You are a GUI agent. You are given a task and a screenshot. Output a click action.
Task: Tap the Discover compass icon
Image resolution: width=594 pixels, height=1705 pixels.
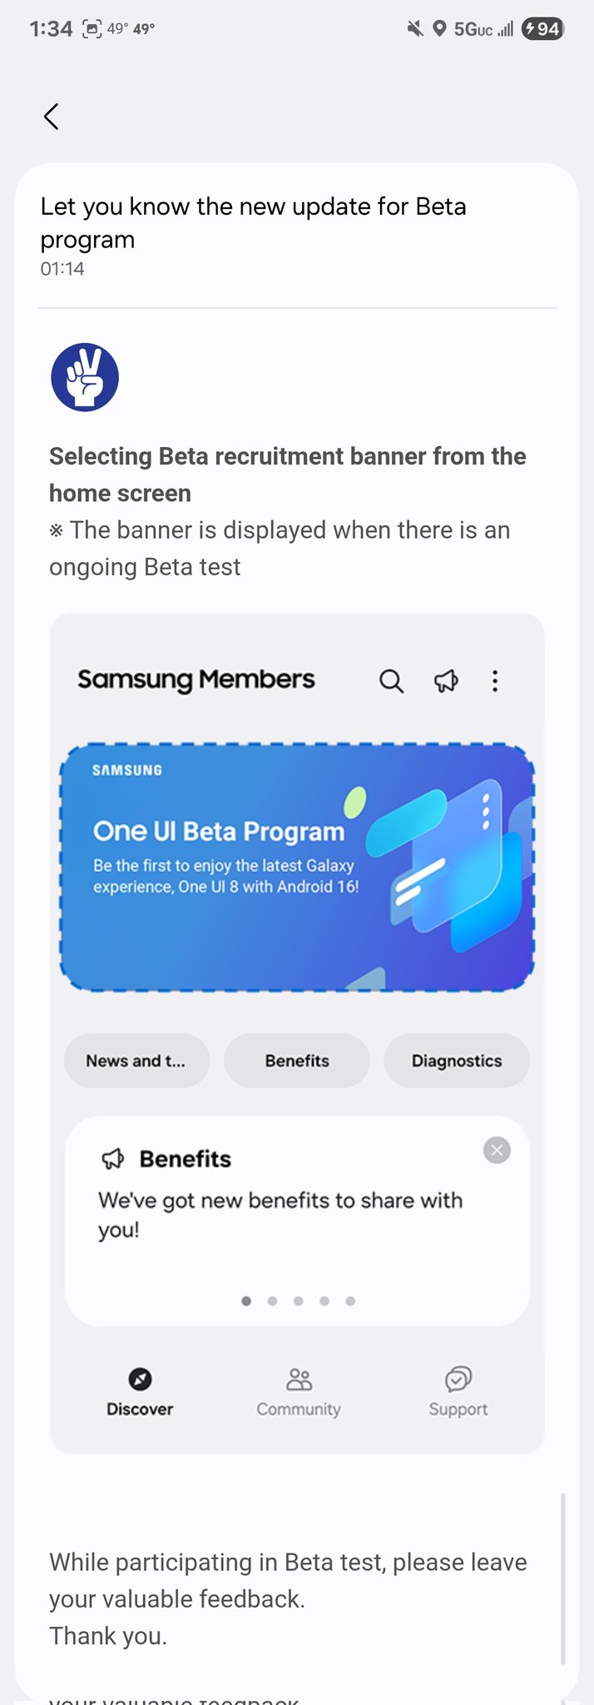click(140, 1379)
